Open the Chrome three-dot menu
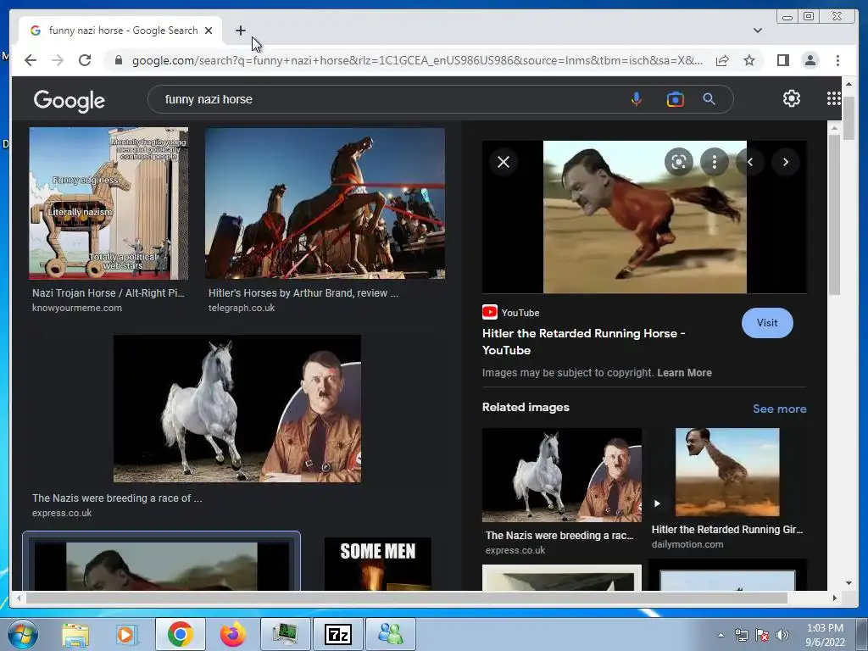The width and height of the screenshot is (868, 651). (837, 60)
